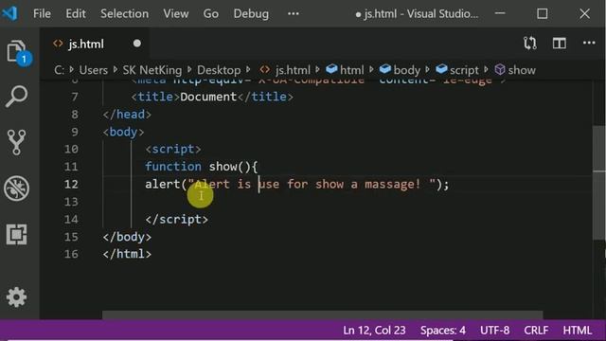The height and width of the screenshot is (341, 606).
Task: Open editor More Actions ellipsis
Action: pos(589,43)
